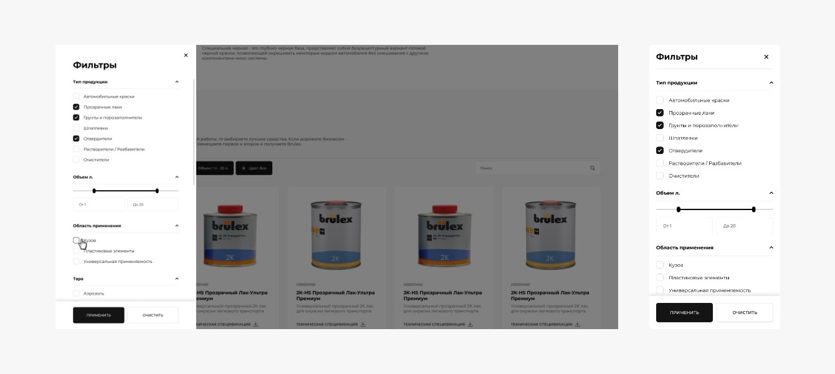The height and width of the screenshot is (374, 835).
Task: Uncheck Отвердители checkbox in right panel
Action: pyautogui.click(x=660, y=150)
